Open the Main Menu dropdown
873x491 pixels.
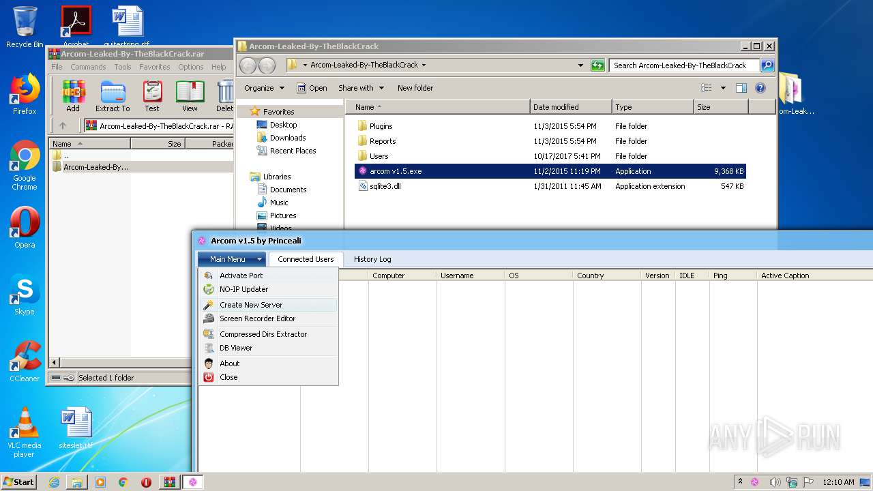click(232, 259)
